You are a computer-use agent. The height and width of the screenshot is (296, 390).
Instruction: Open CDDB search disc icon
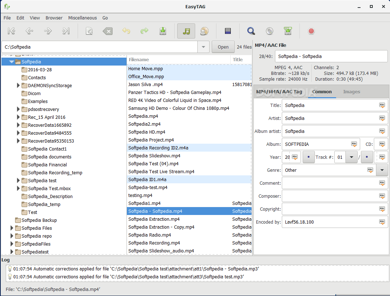click(x=269, y=31)
